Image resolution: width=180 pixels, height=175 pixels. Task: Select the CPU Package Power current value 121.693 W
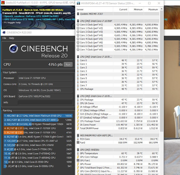(x=122, y=121)
